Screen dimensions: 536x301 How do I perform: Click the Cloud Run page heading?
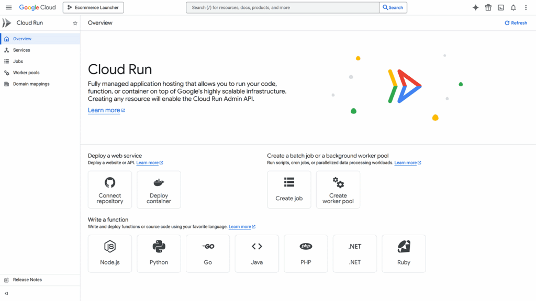point(120,70)
